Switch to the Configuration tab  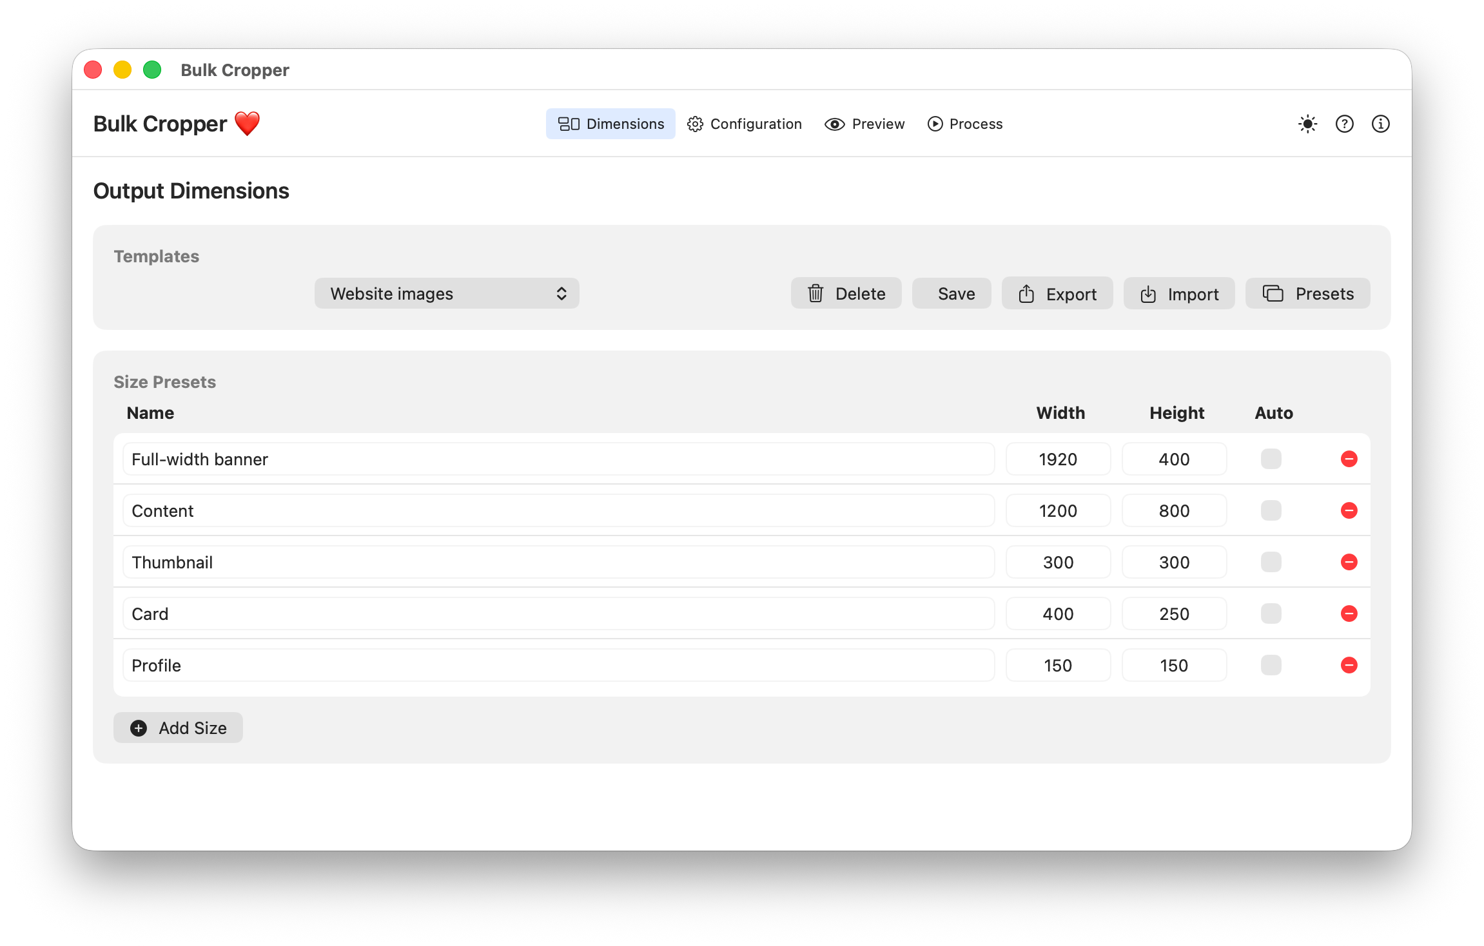pos(745,124)
